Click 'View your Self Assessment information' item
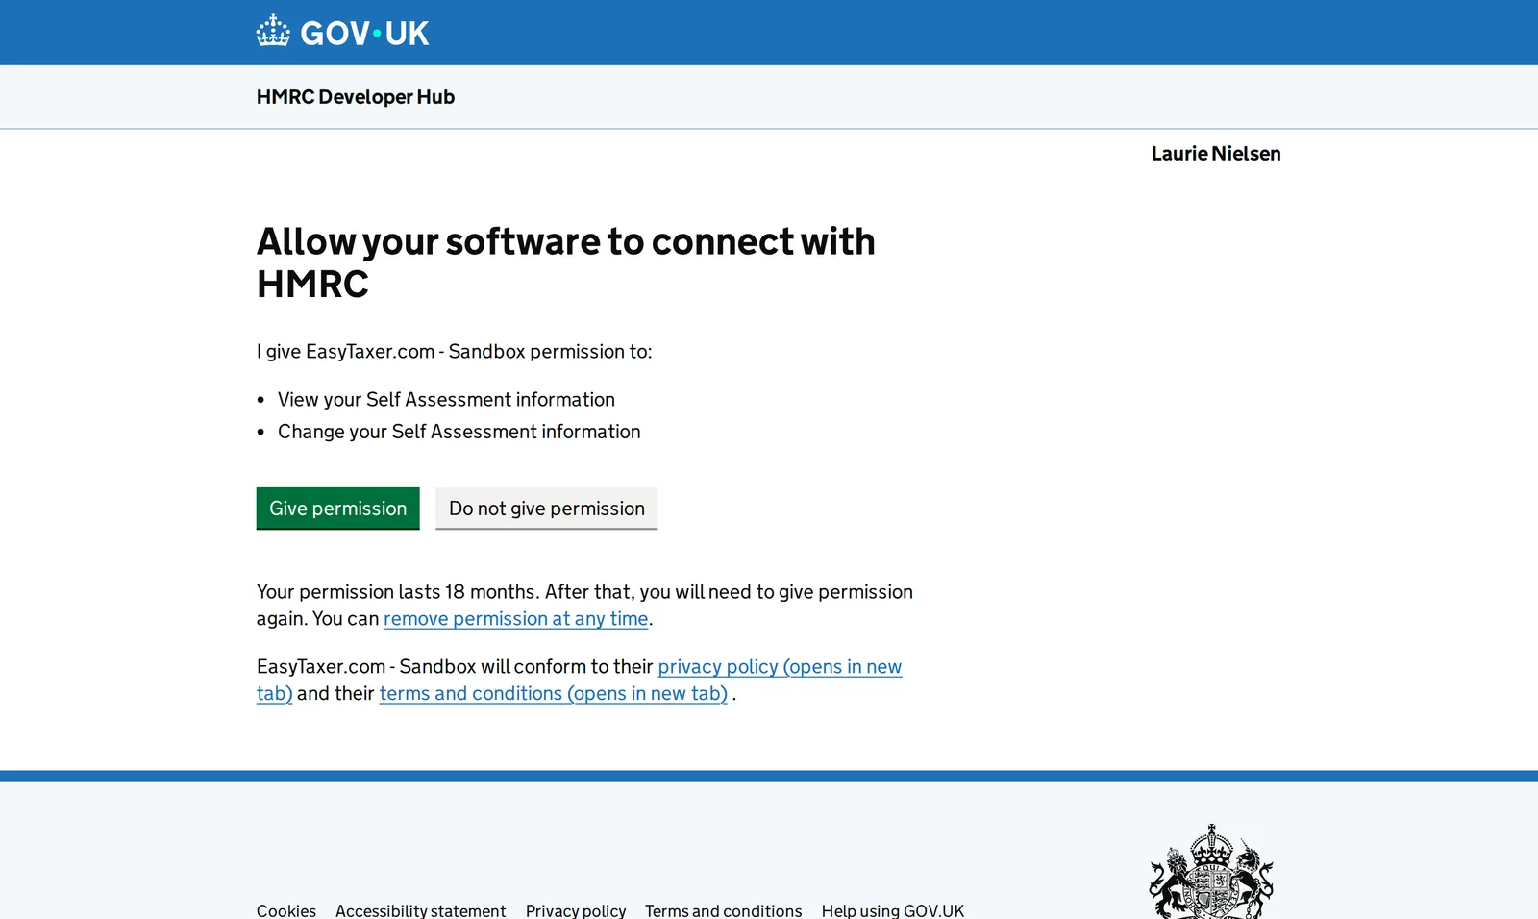The height and width of the screenshot is (919, 1538). coord(446,400)
